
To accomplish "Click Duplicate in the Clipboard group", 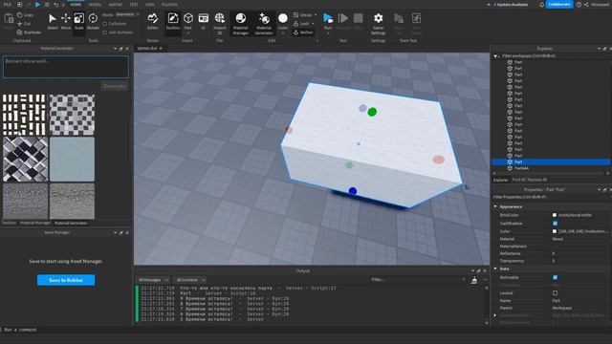I will (29, 32).
